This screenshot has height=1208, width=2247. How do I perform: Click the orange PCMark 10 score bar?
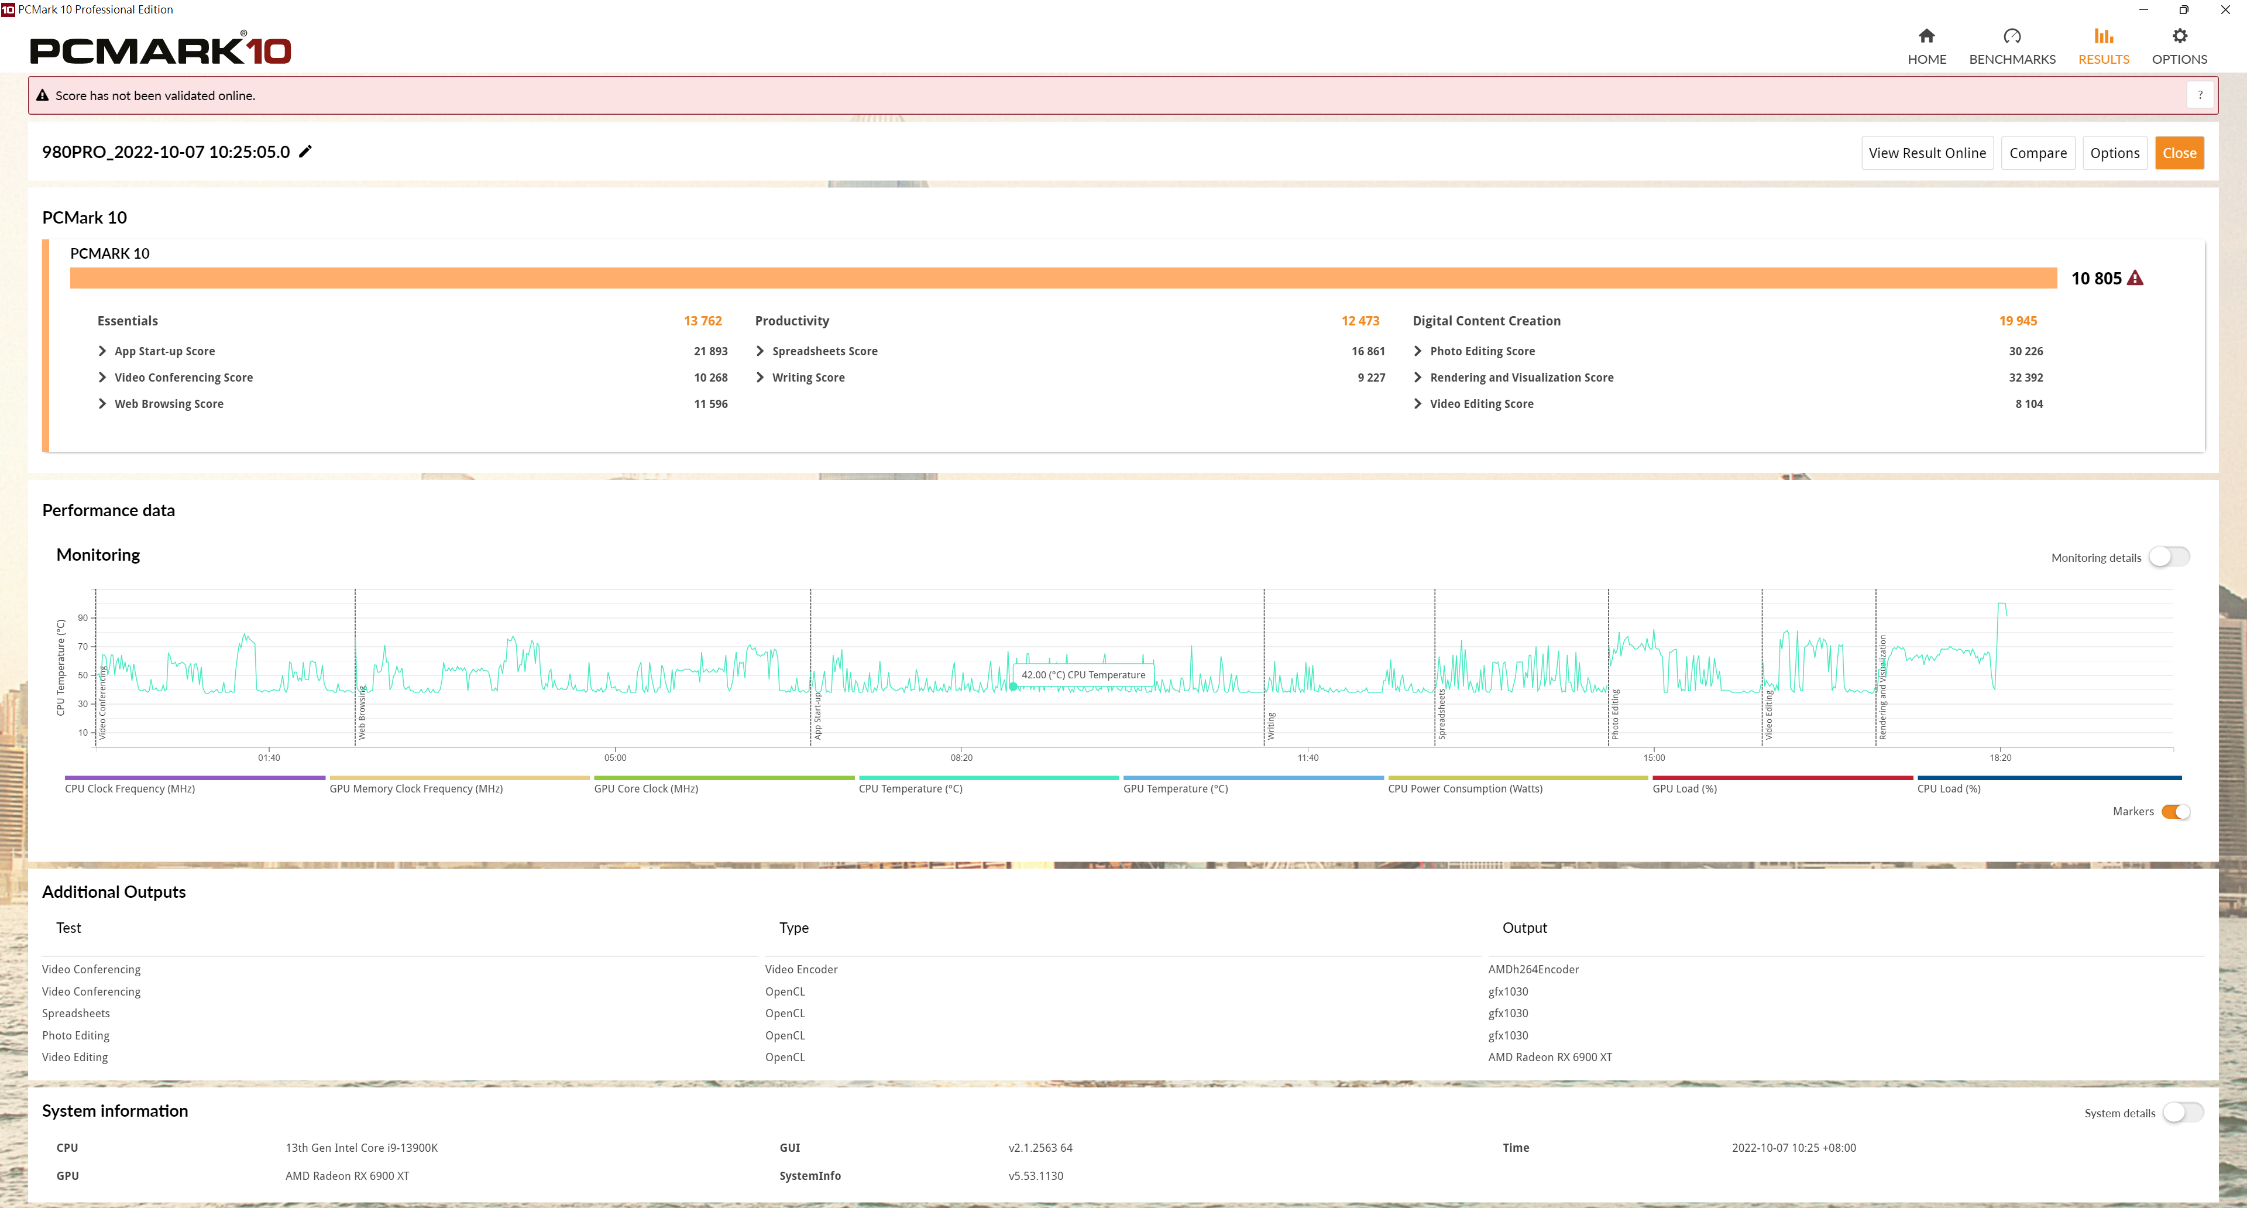1063,277
